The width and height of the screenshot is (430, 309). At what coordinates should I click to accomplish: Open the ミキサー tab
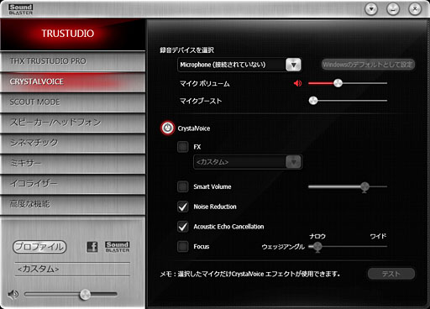tap(73, 164)
